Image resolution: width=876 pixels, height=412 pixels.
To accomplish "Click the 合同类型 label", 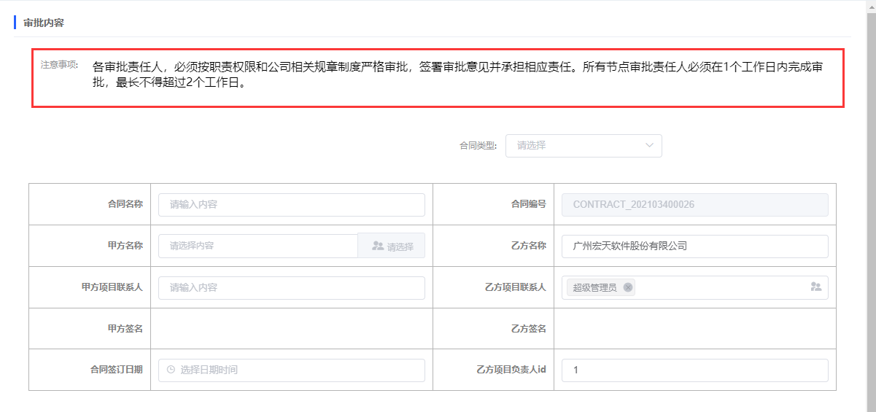I will (478, 146).
